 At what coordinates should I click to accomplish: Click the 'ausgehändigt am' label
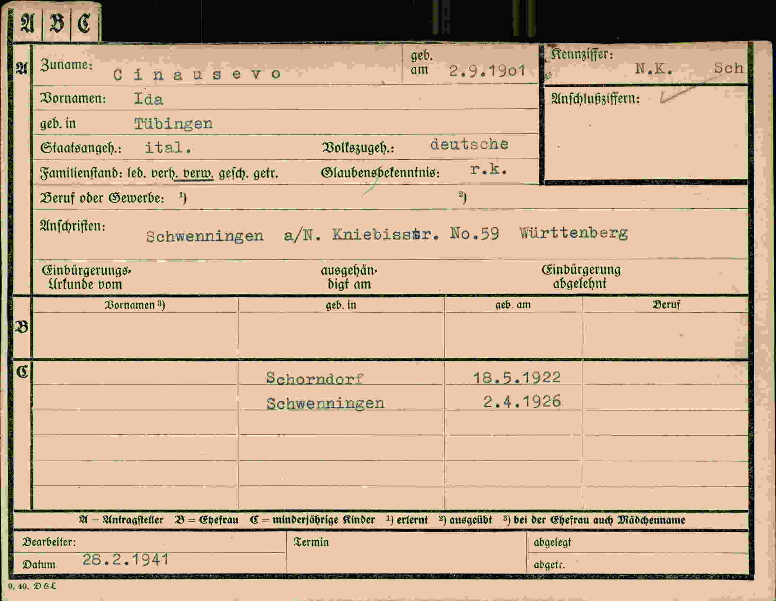[349, 277]
